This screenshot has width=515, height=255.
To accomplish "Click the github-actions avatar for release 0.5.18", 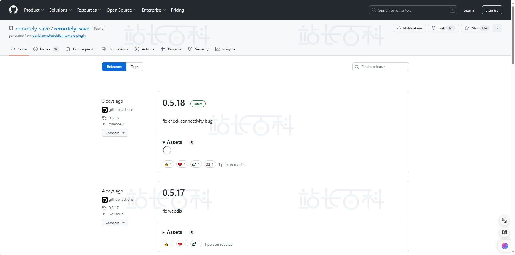I will (105, 110).
